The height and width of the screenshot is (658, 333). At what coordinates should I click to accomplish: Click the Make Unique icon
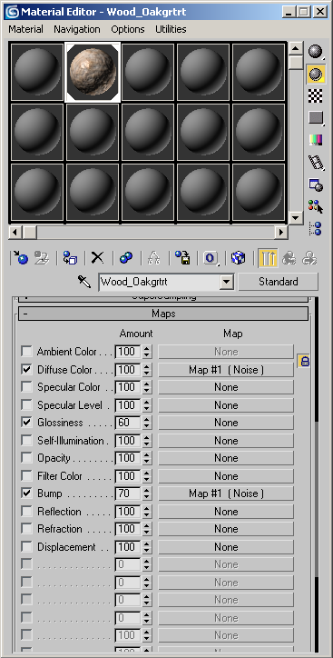pos(154,258)
